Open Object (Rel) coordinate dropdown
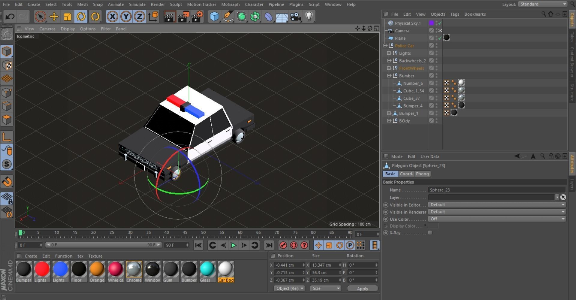The width and height of the screenshot is (576, 300). tap(289, 288)
